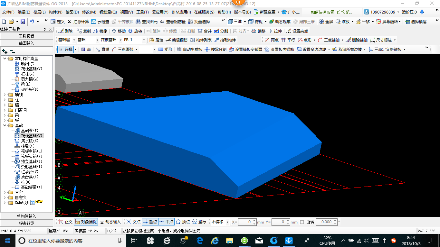Save the project with the floppy disk icon
The width and height of the screenshot is (440, 247).
click(23, 22)
